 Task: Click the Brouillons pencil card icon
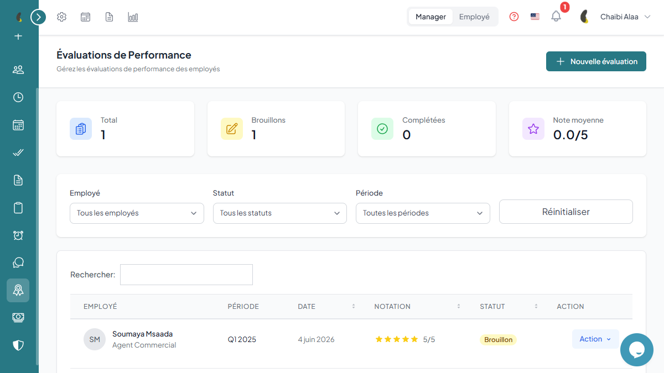point(232,129)
